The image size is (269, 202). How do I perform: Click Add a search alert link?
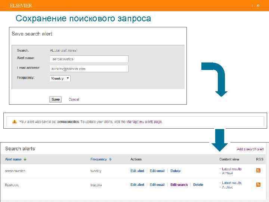[250, 149]
